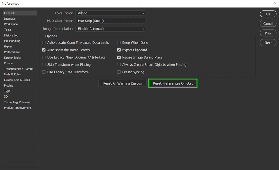Open the Performance preferences section
Viewport: 279px width, 170px height.
point(12,52)
